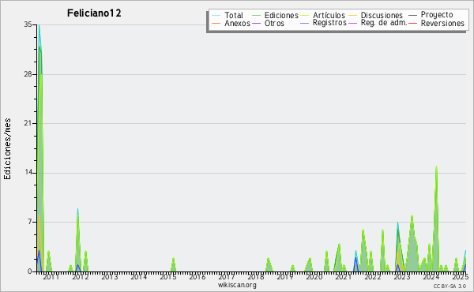Click the 28 y-axis value
This screenshot has width=474, height=292.
click(28, 74)
